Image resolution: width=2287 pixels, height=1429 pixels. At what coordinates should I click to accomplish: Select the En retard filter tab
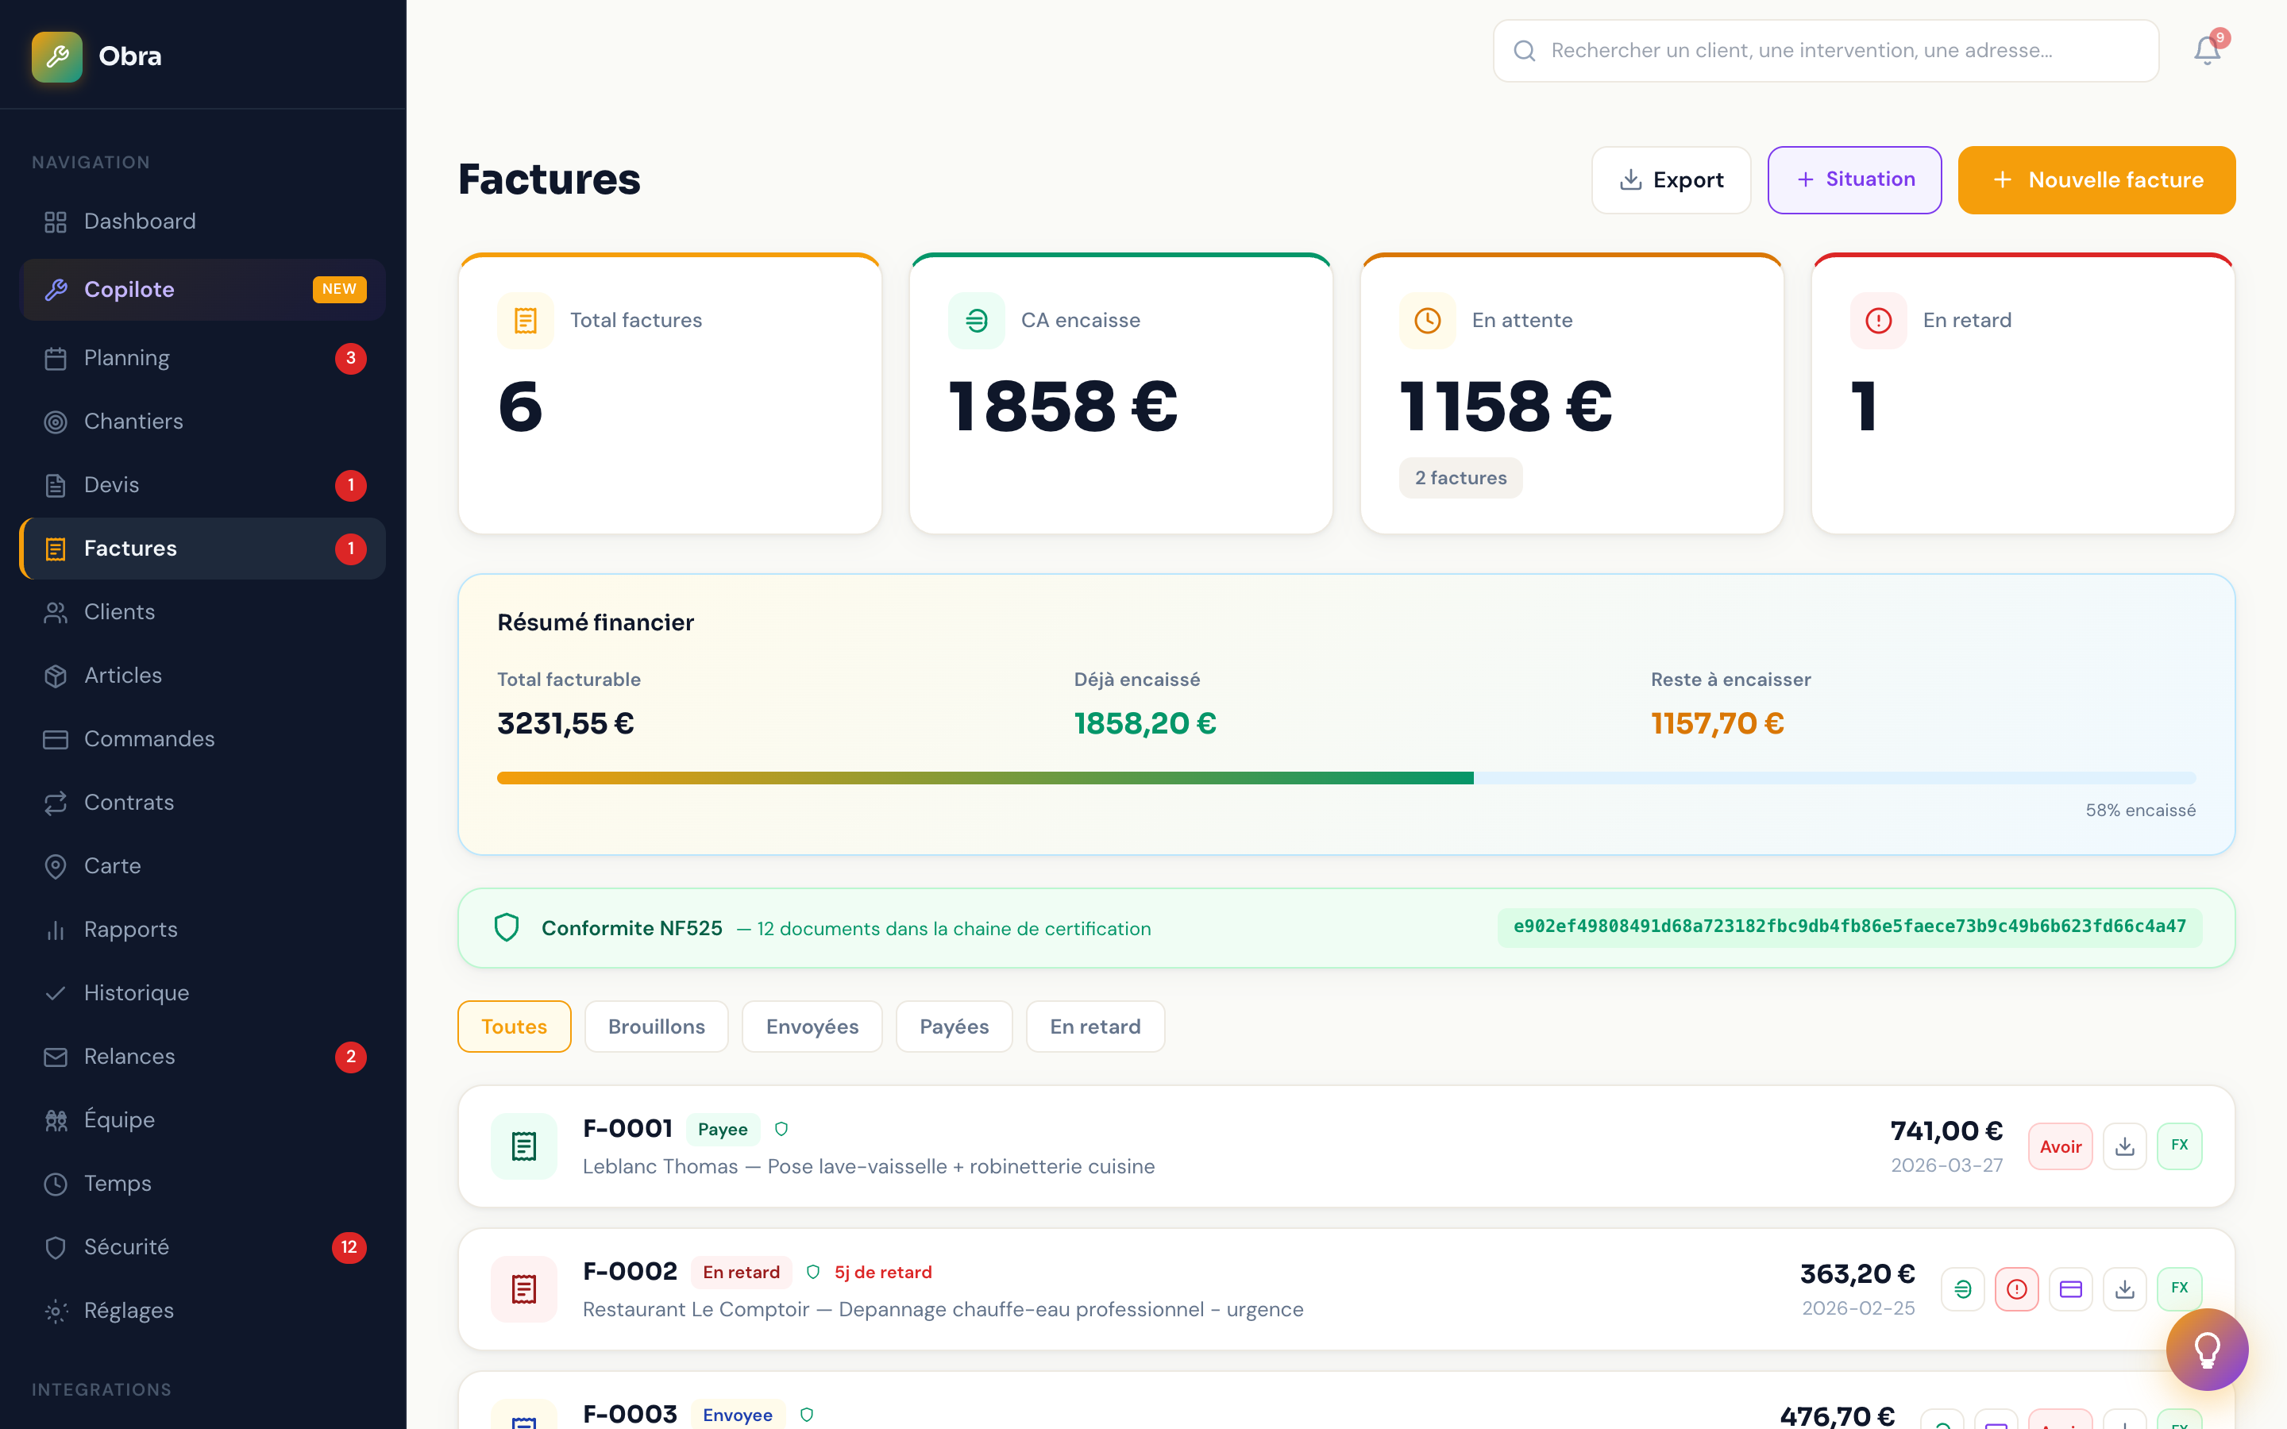point(1094,1026)
